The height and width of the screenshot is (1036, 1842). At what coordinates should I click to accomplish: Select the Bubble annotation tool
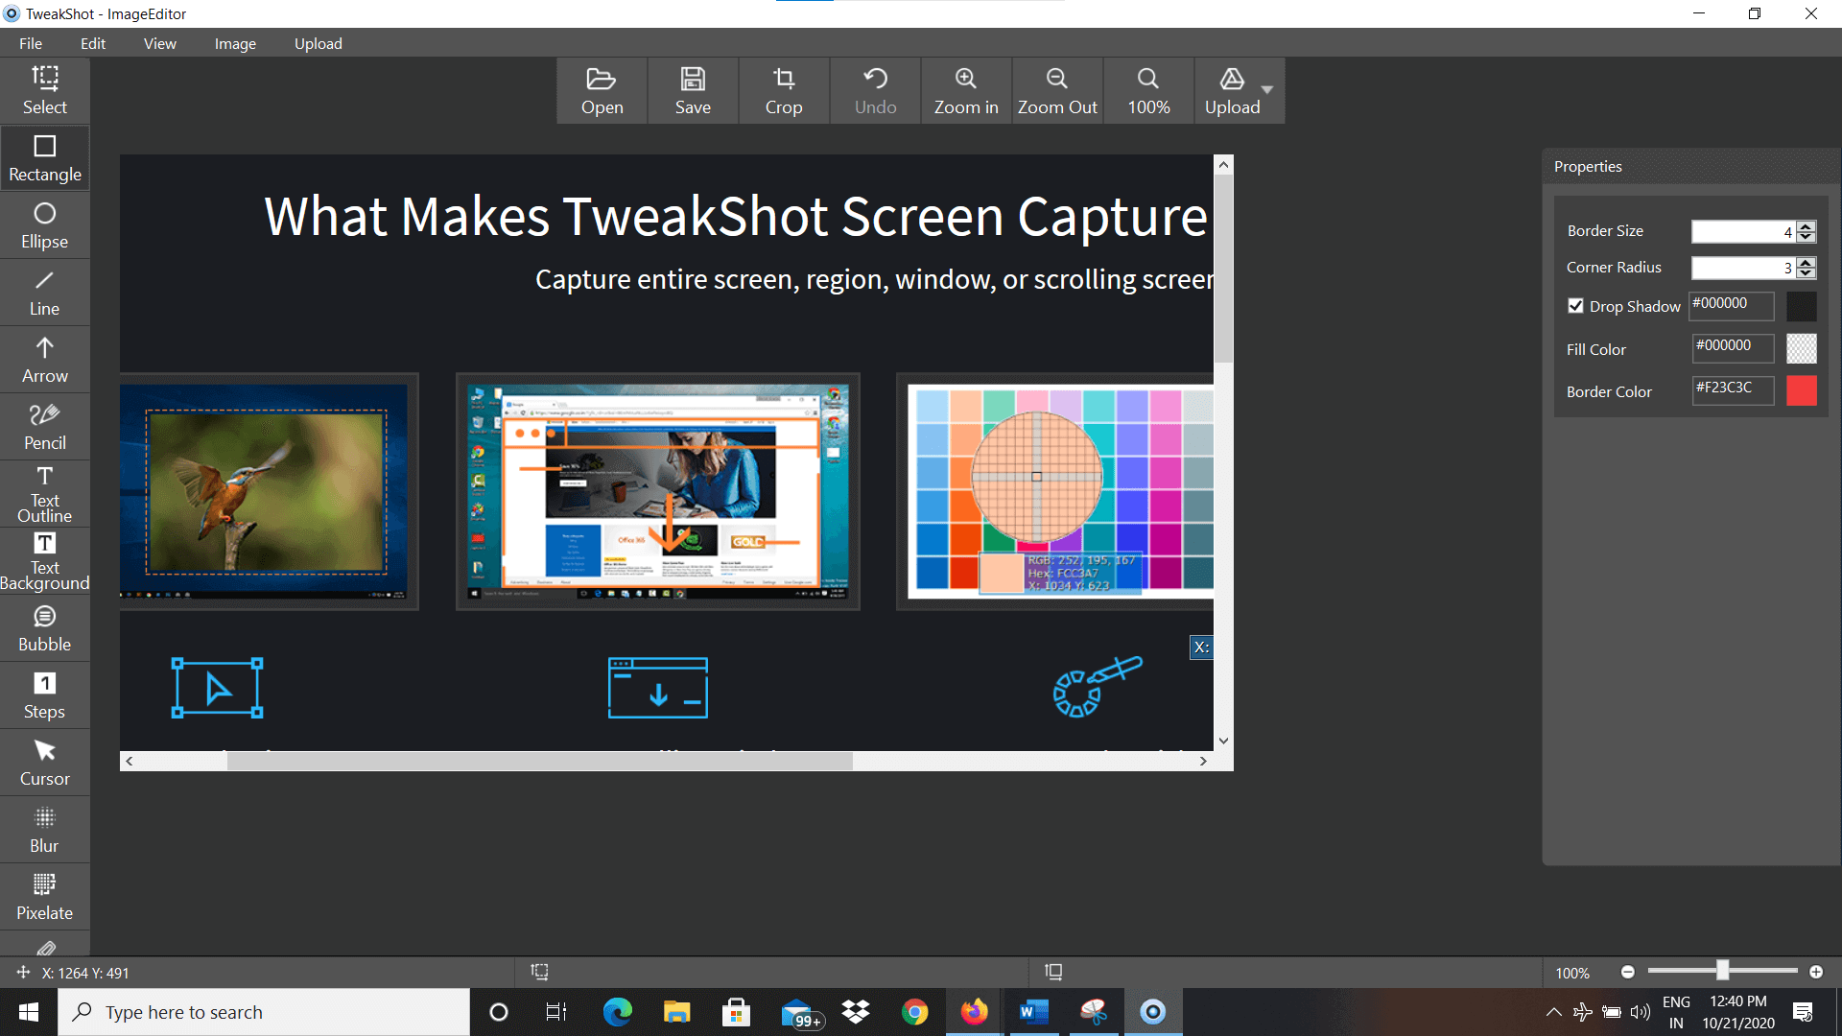tap(44, 626)
